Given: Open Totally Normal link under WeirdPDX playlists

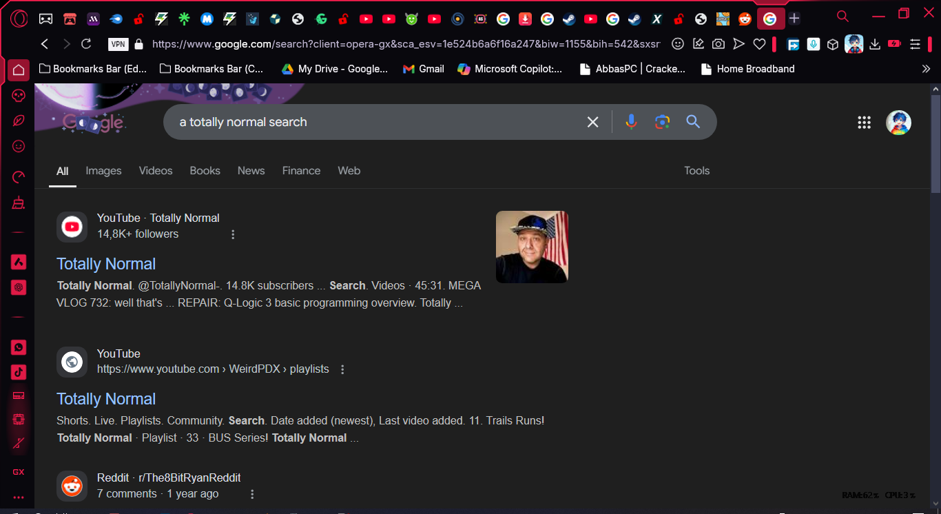Looking at the screenshot, I should 106,399.
